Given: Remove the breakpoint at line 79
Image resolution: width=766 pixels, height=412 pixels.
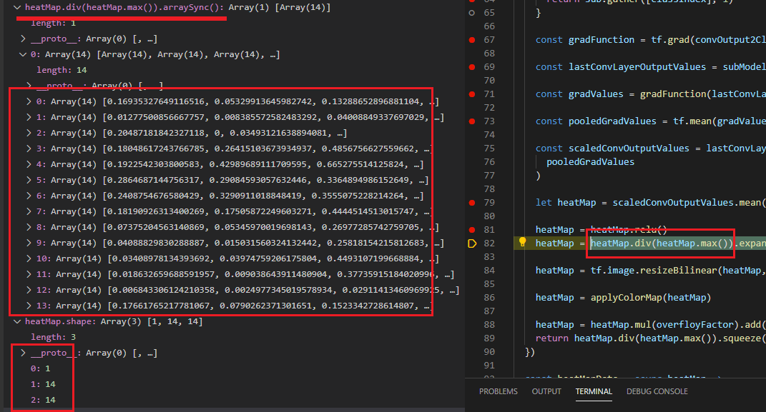Looking at the screenshot, I should click(x=472, y=203).
